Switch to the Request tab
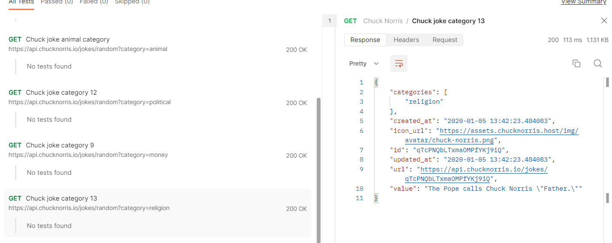 (x=445, y=40)
